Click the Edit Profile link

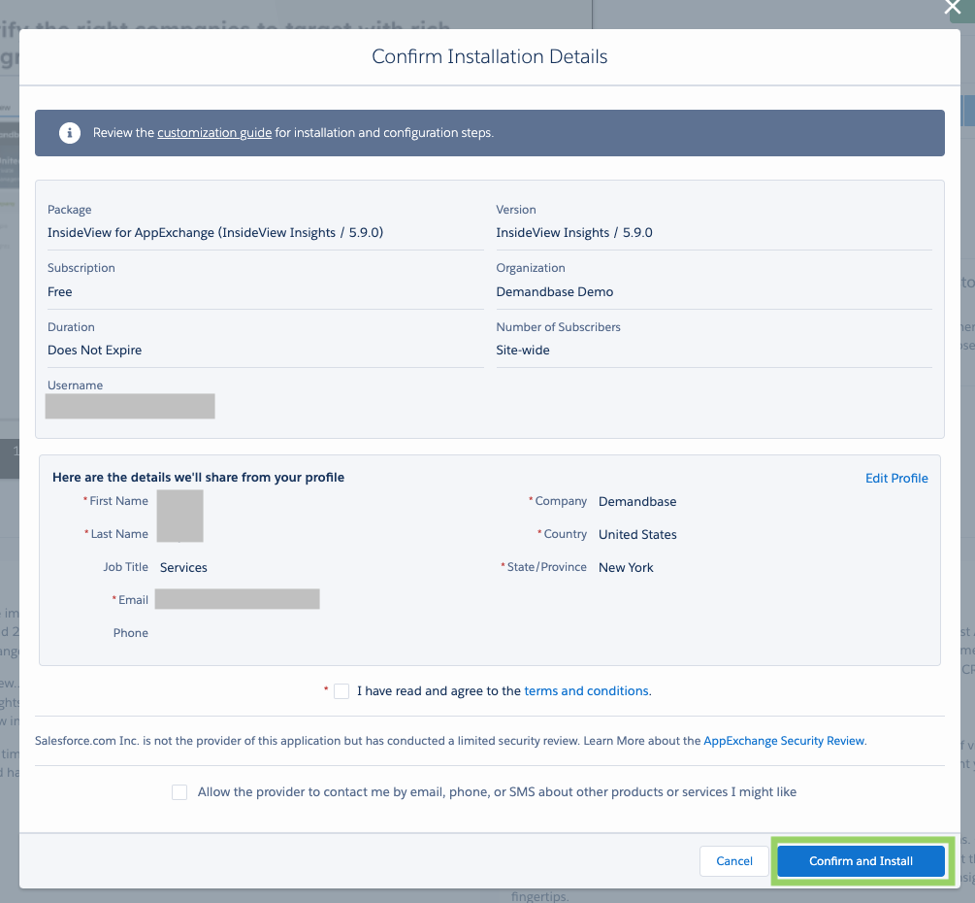(x=896, y=478)
